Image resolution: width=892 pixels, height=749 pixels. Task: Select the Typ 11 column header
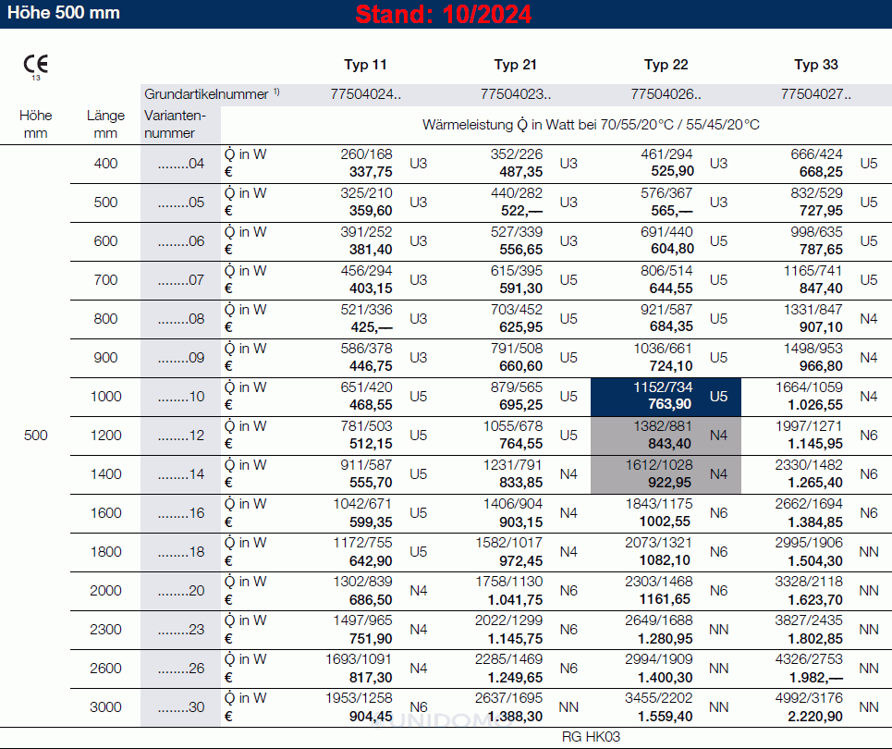365,65
